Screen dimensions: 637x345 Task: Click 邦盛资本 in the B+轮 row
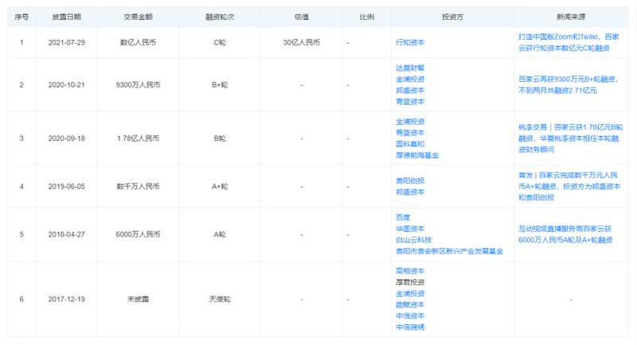[x=410, y=91]
